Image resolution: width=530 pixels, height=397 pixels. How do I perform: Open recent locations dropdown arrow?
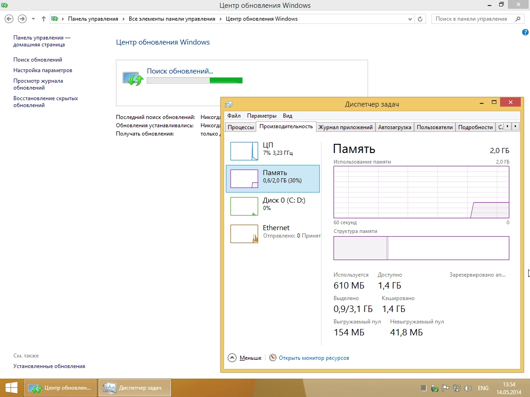(33, 19)
